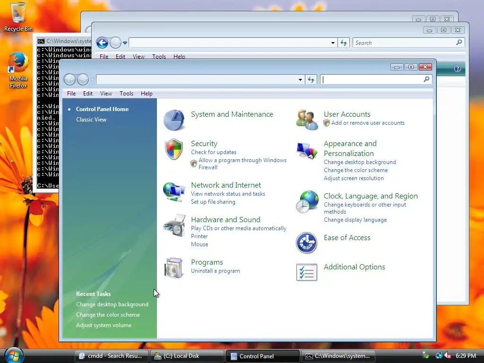Click the command prompt title bar icon
The height and width of the screenshot is (363, 484).
41,41
